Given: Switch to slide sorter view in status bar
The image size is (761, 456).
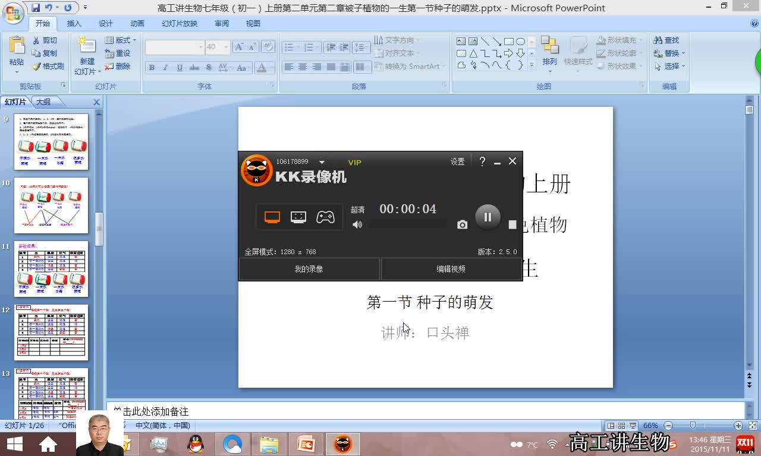Looking at the screenshot, I should pos(621,426).
